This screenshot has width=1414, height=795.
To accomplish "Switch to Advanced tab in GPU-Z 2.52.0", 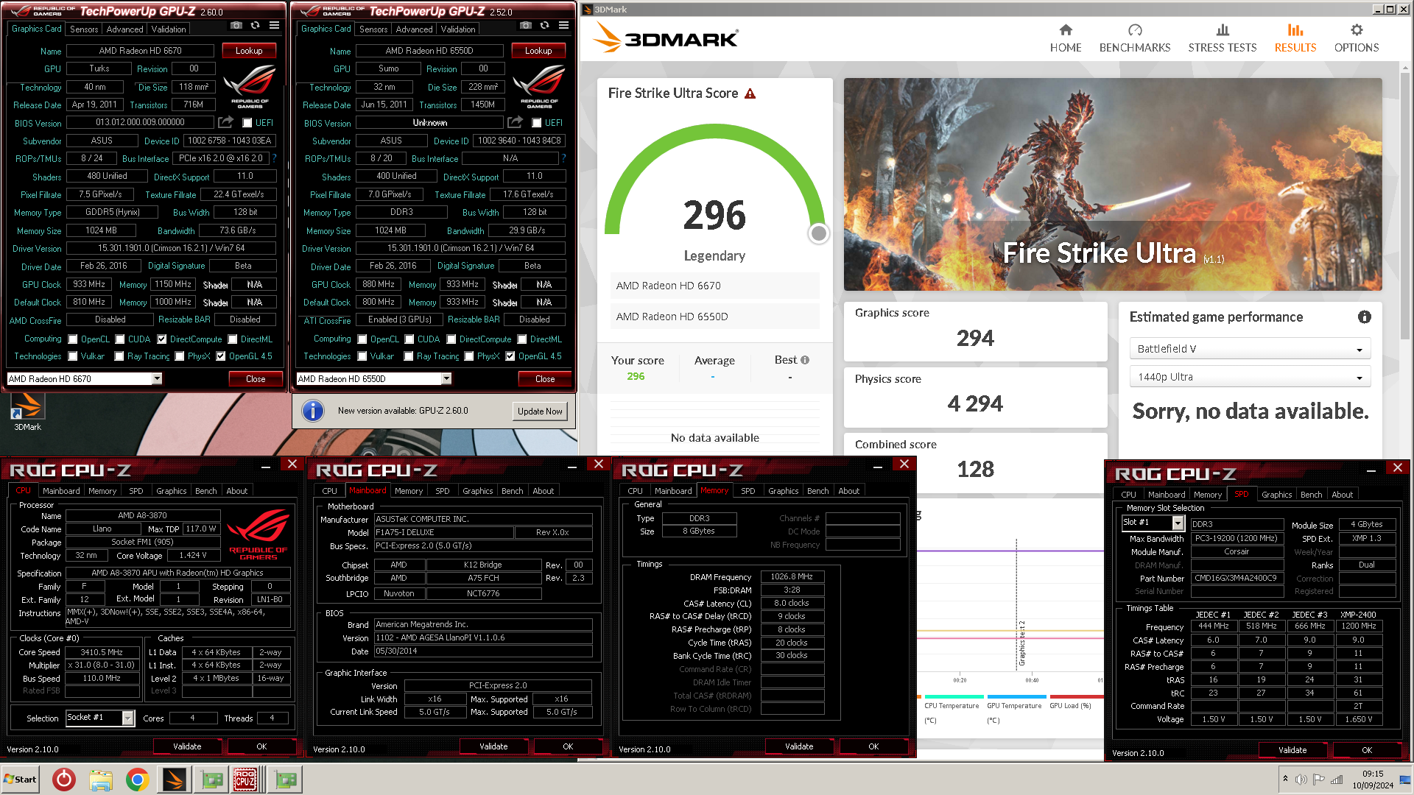I will 414,29.
